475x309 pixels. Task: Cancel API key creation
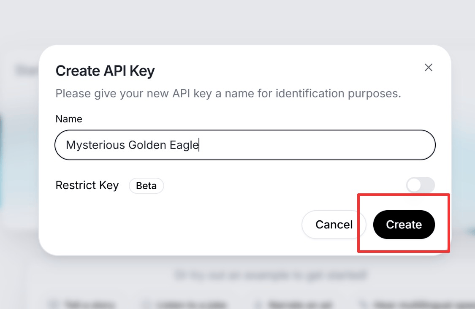[x=334, y=225]
